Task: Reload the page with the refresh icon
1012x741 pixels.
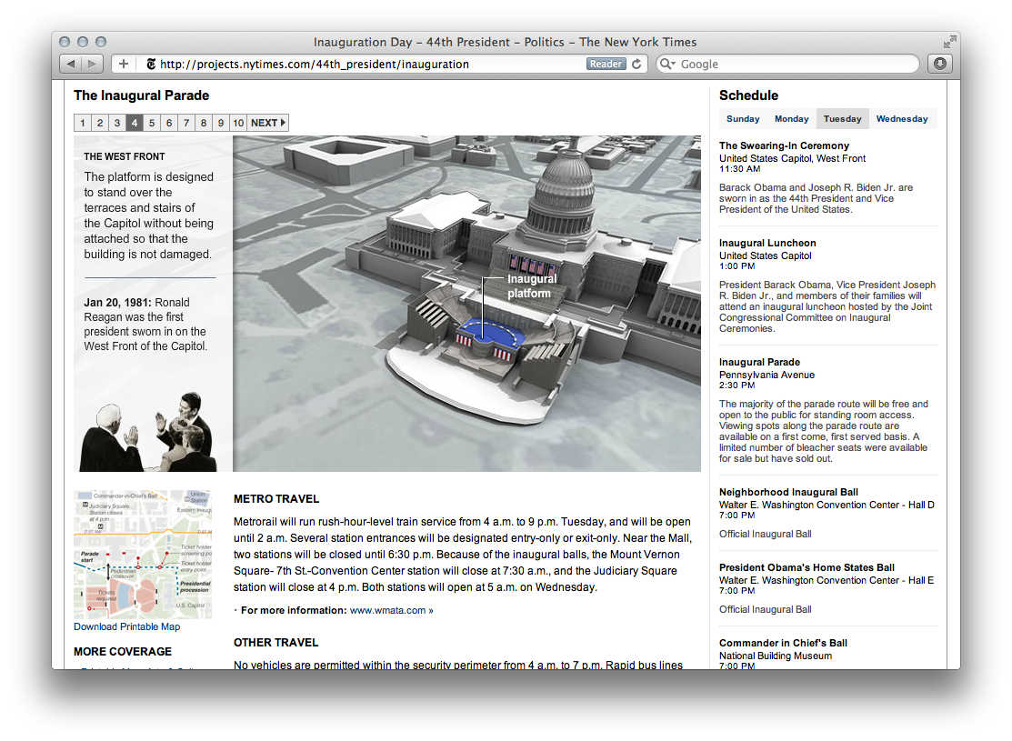Action: pyautogui.click(x=637, y=64)
